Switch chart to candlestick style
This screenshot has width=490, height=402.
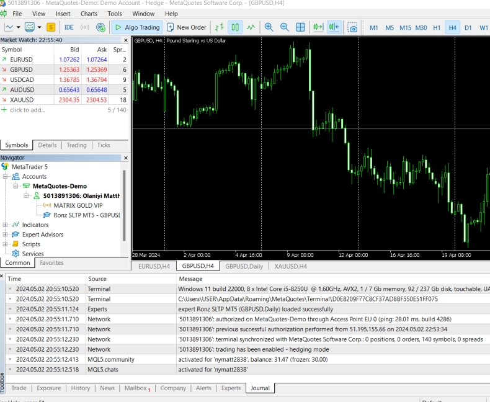[x=235, y=27]
